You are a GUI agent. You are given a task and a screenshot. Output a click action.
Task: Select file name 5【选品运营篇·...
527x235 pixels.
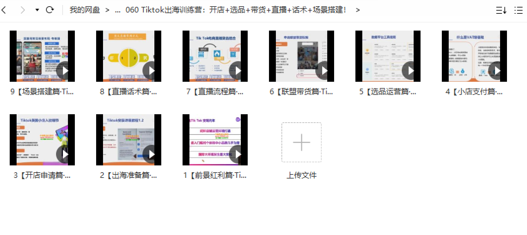click(x=388, y=91)
